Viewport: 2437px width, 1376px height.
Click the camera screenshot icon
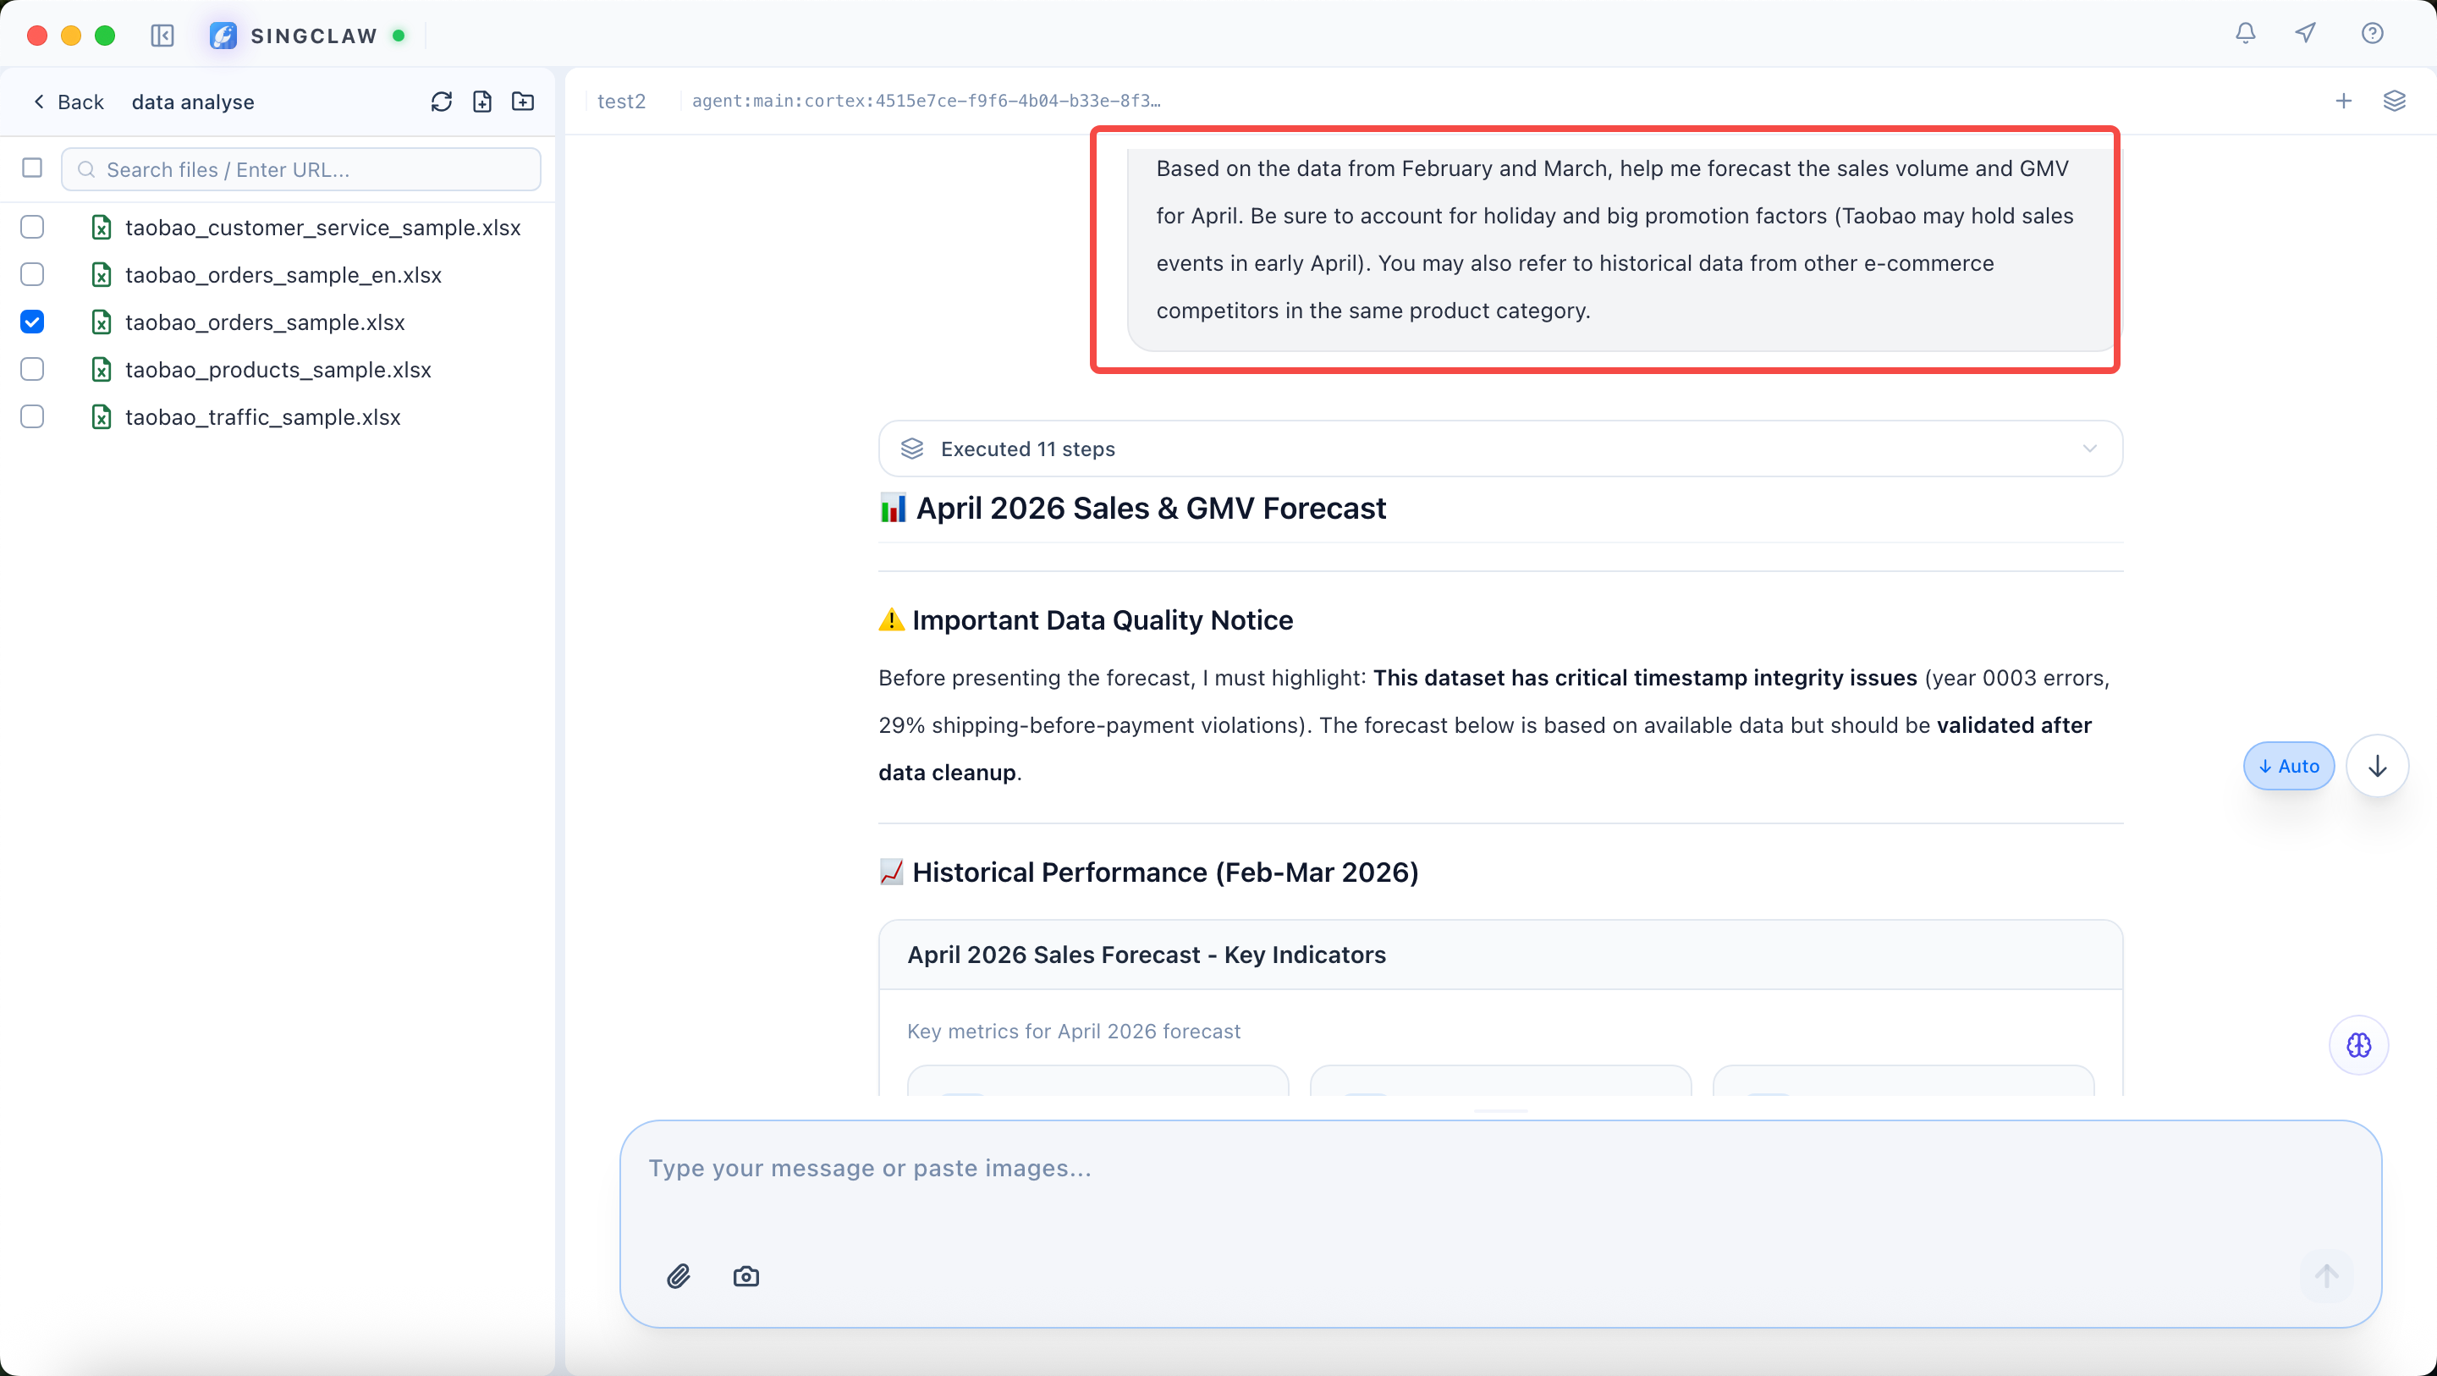tap(745, 1275)
